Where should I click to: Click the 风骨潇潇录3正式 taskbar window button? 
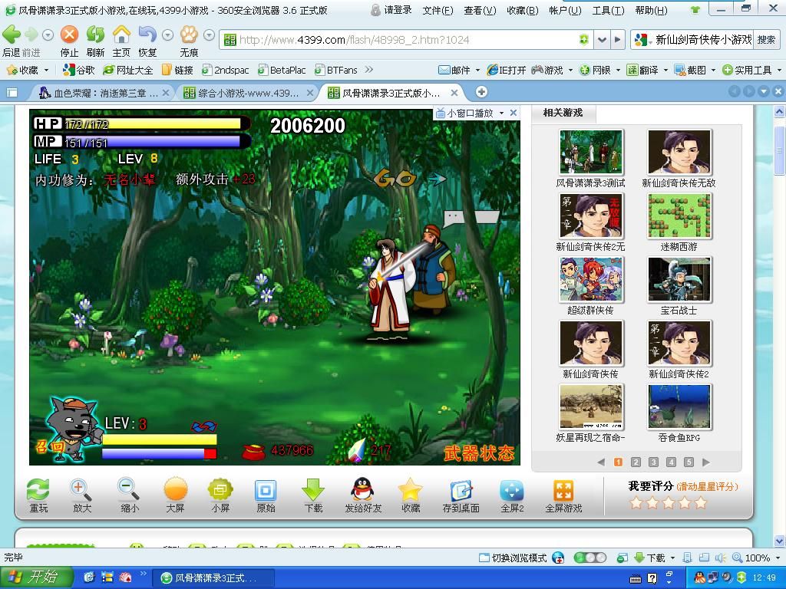tap(215, 578)
